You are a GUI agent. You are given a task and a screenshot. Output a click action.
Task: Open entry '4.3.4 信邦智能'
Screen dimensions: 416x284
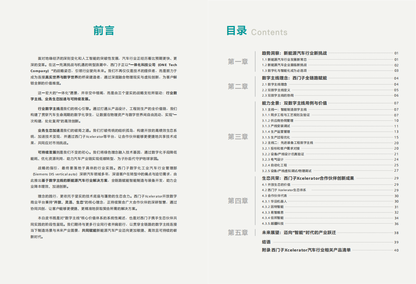click(x=273, y=218)
